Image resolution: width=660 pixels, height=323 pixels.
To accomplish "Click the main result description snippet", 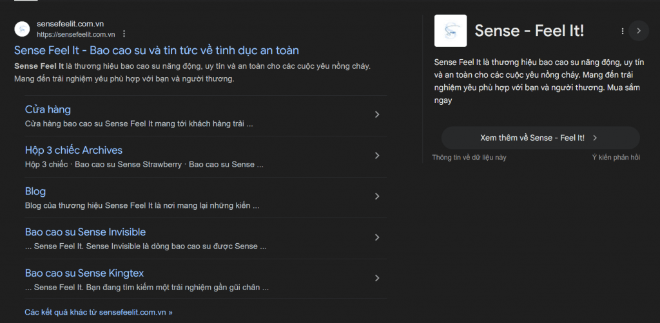I will [192, 72].
